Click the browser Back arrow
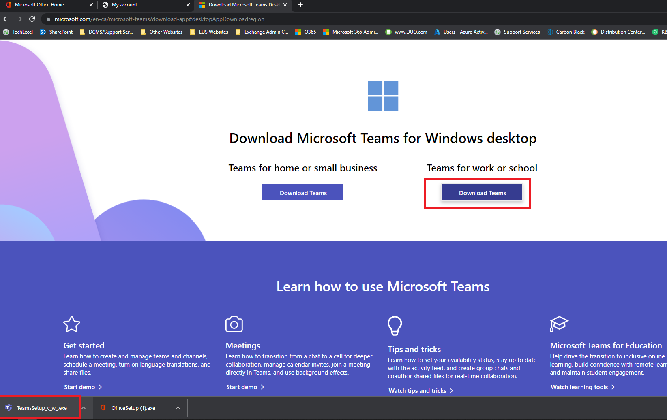The width and height of the screenshot is (667, 420). (6, 19)
